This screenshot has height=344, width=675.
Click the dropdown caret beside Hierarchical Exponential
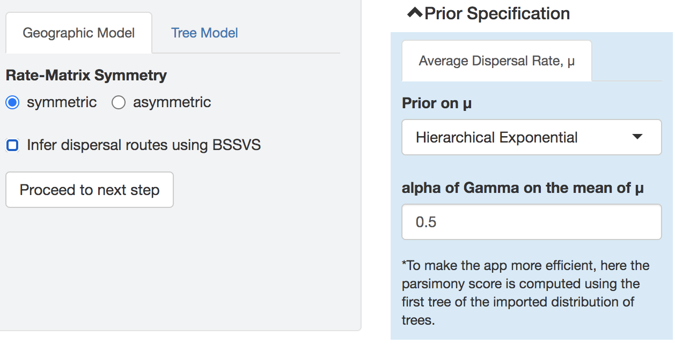(637, 137)
